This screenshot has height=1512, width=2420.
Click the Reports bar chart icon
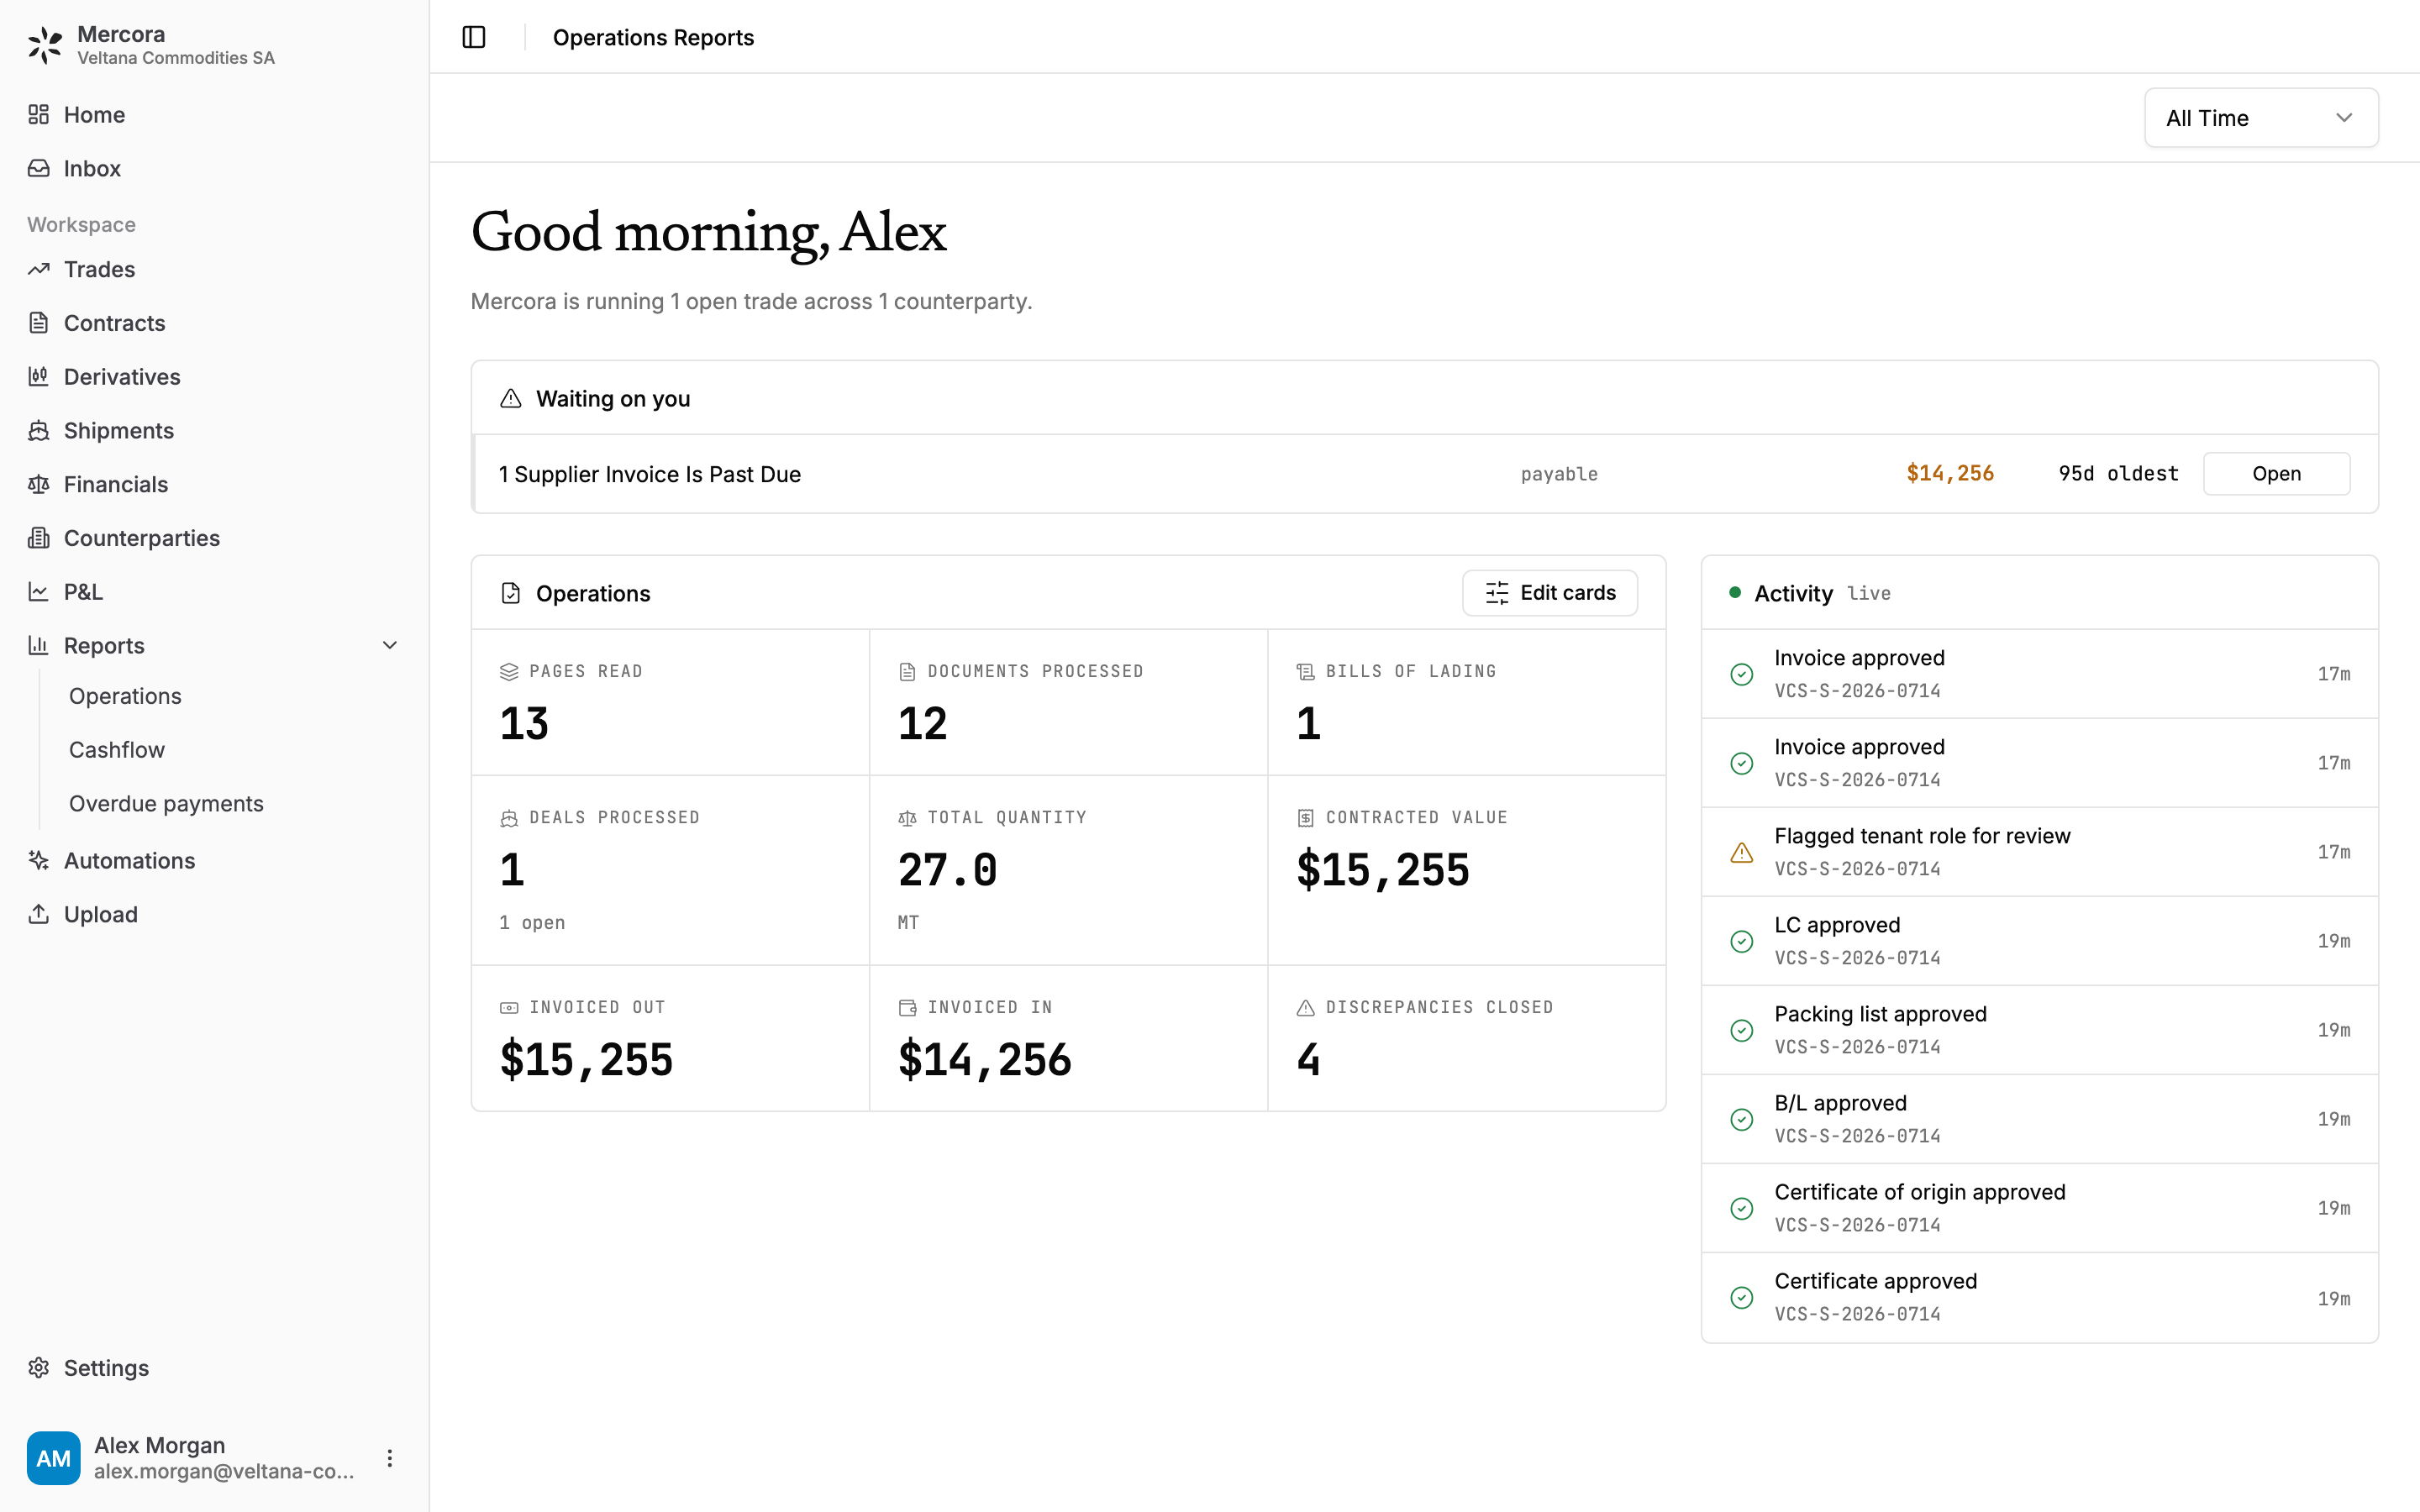[39, 645]
